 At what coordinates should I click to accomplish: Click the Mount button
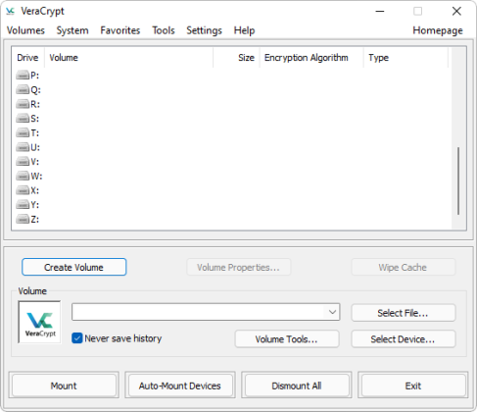(64, 386)
